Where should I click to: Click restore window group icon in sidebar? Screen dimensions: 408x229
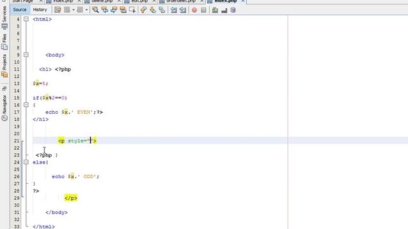4,89
